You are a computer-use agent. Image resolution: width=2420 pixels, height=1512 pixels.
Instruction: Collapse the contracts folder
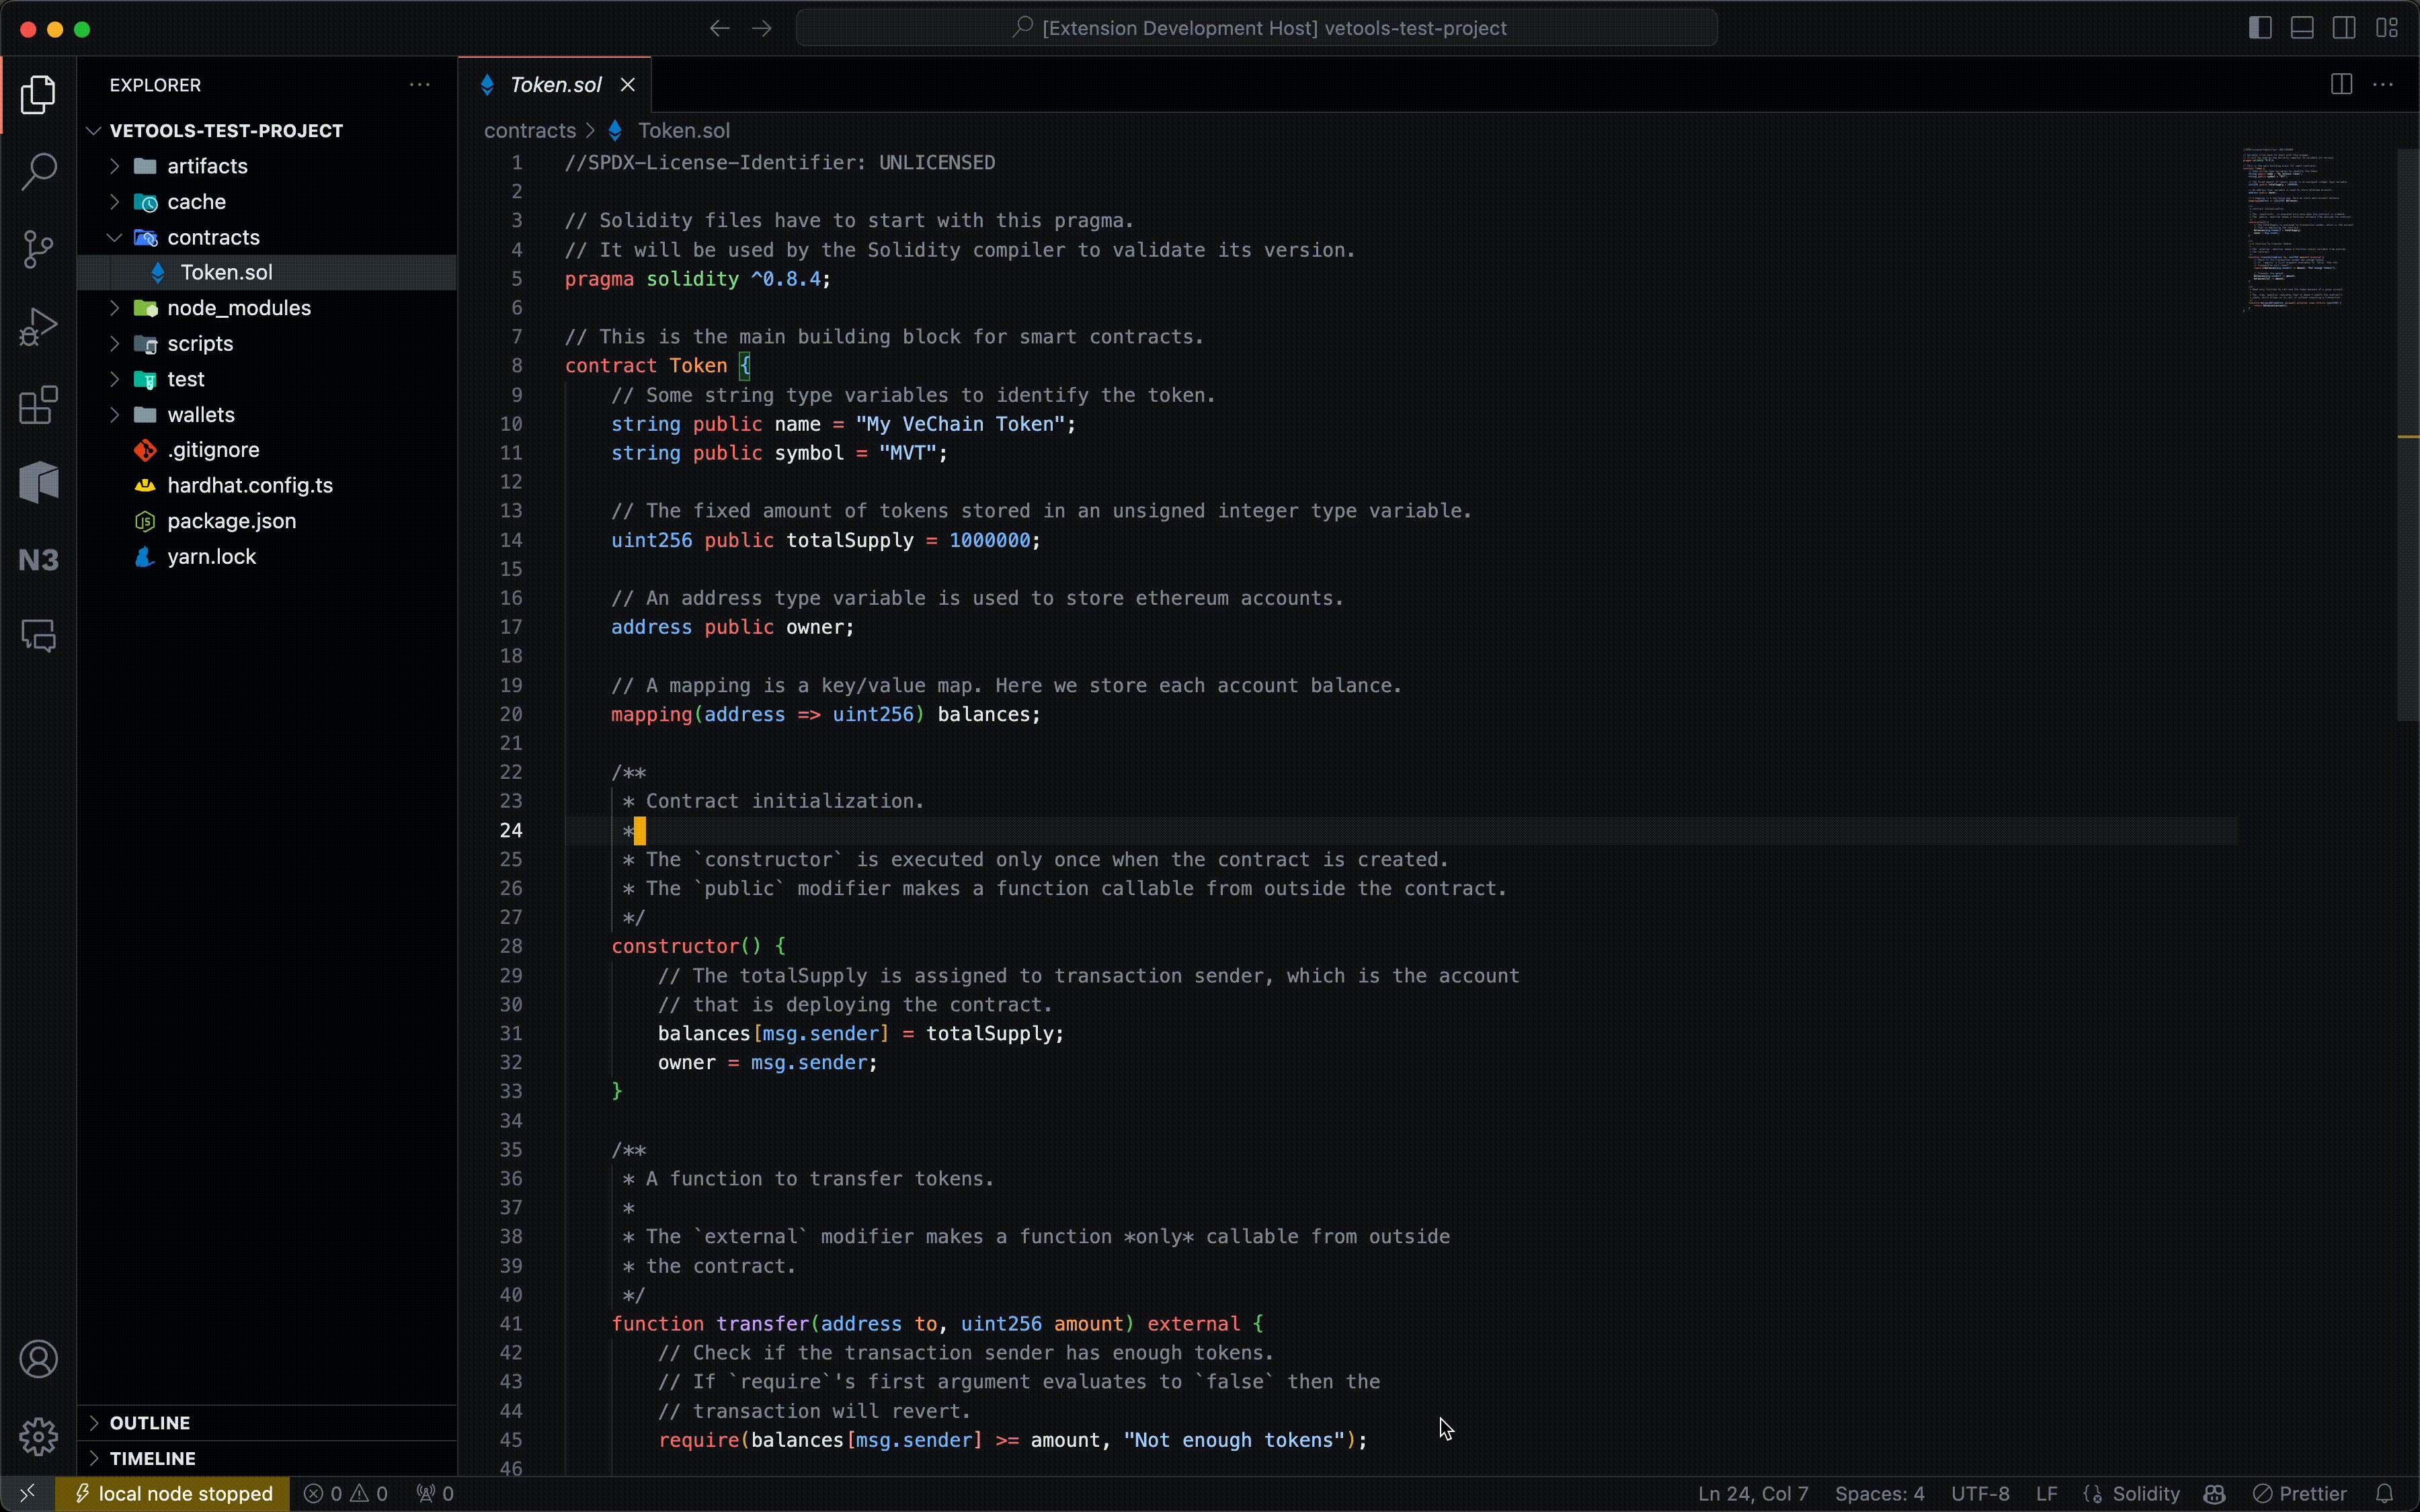point(213,237)
